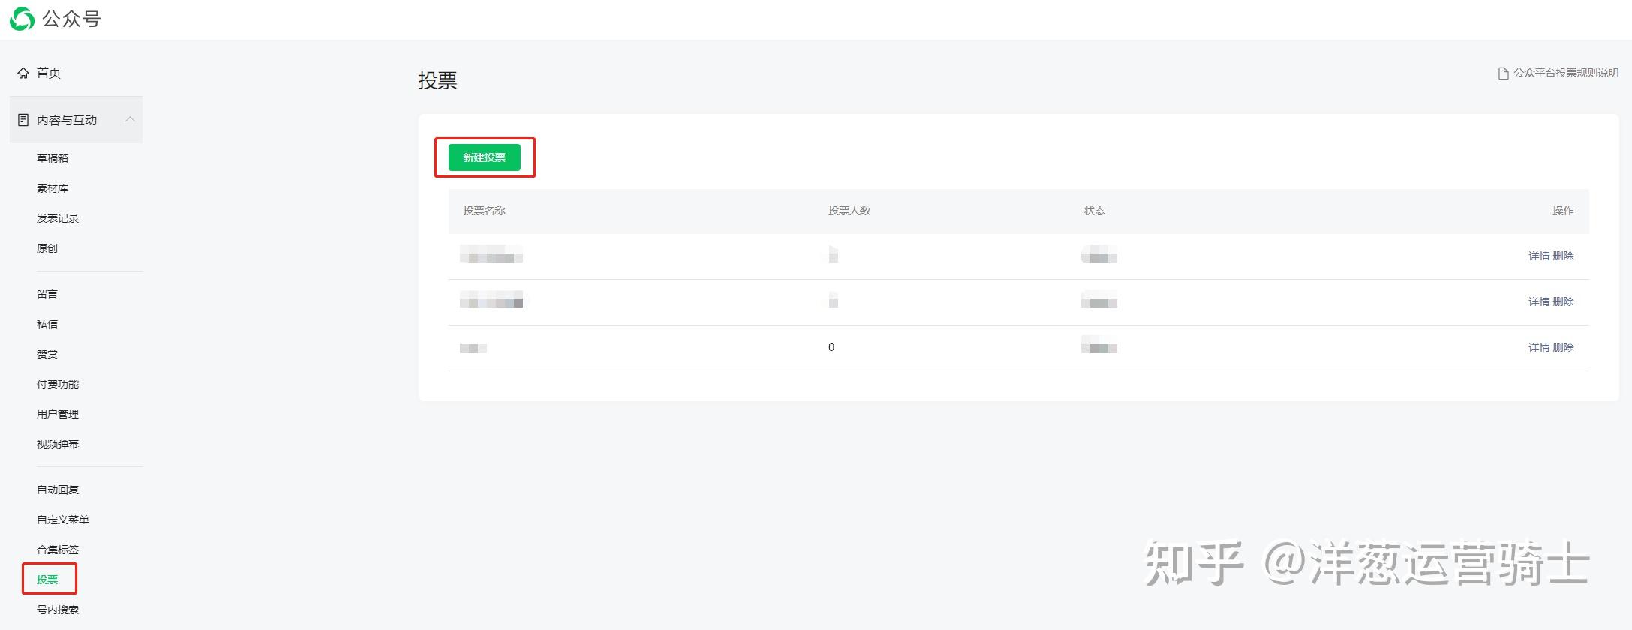Click the home icon beside 首页

coord(23,73)
